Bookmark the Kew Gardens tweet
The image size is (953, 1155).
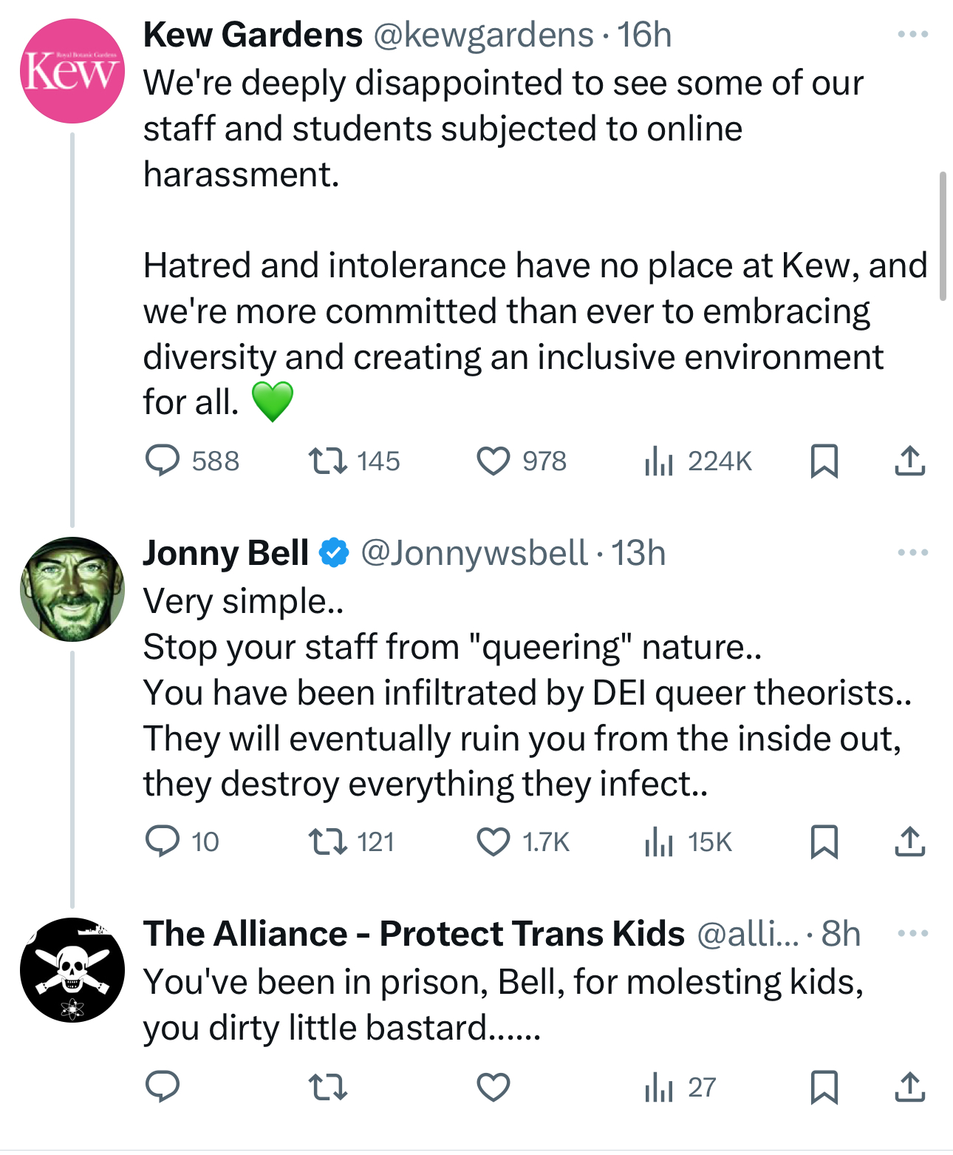coord(824,461)
